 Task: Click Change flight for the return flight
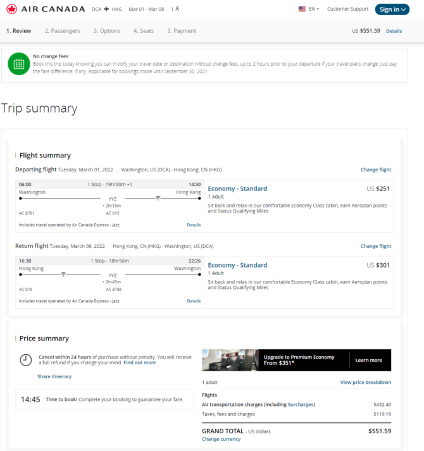click(376, 246)
